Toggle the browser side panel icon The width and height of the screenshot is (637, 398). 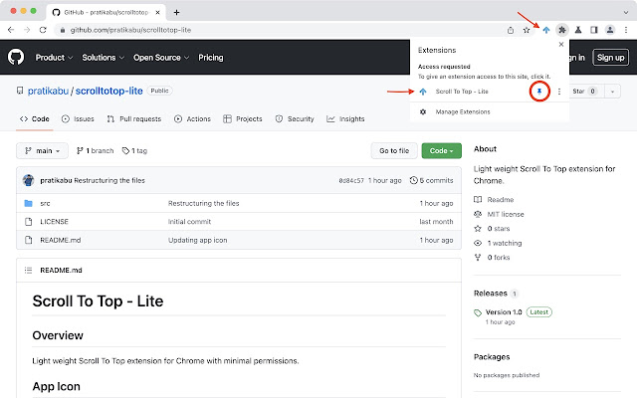pos(594,30)
